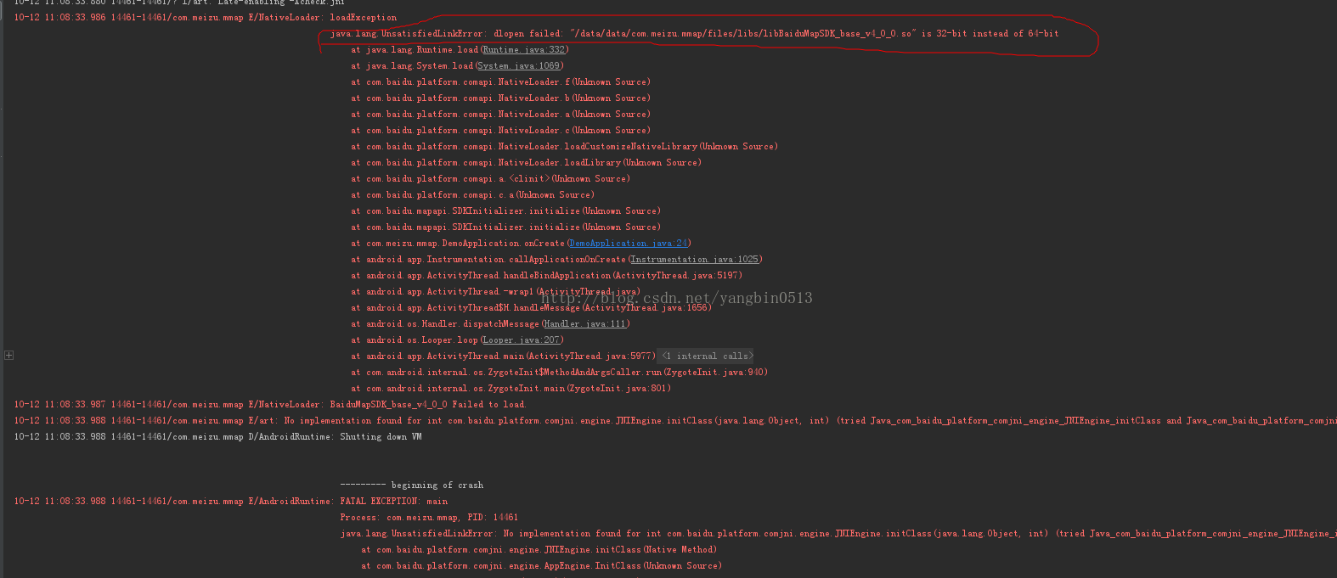Select the "AppEngine.InitClass(Unknown Source)" frame
The height and width of the screenshot is (578, 1337).
pos(542,566)
